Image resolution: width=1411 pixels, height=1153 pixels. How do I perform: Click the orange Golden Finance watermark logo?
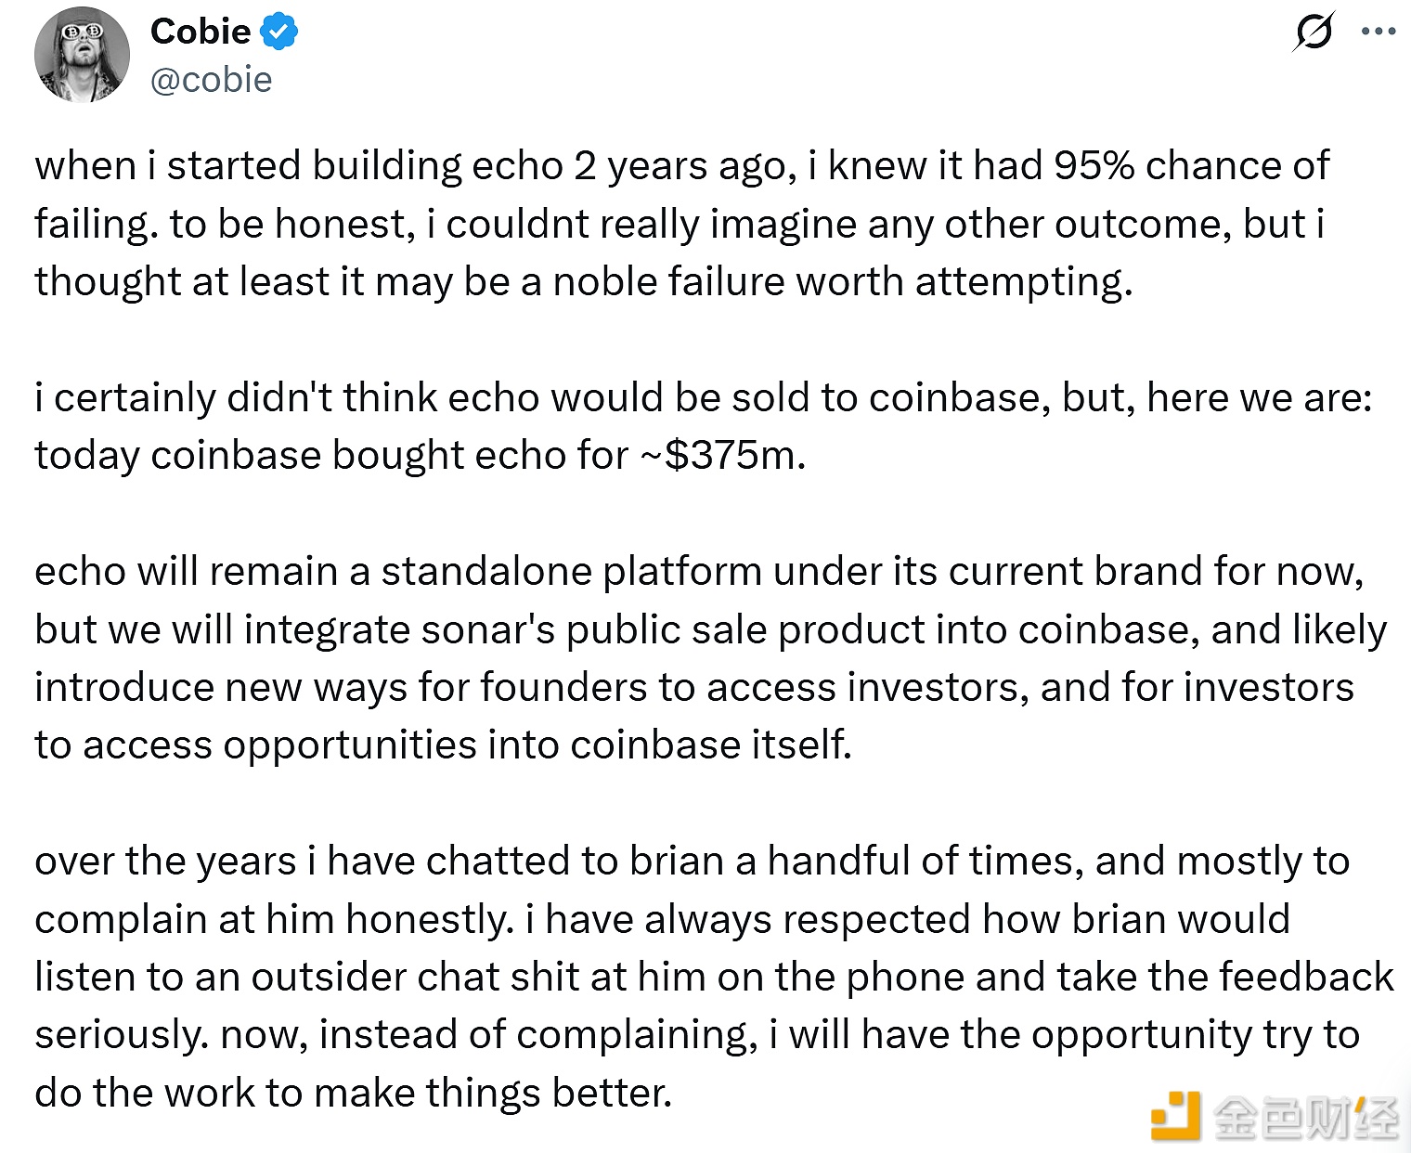pos(1174,1115)
